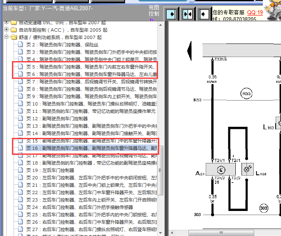Click the page icon beside 页 24
Image resolution: width=281 pixels, height=236 pixels.
tap(21, 207)
